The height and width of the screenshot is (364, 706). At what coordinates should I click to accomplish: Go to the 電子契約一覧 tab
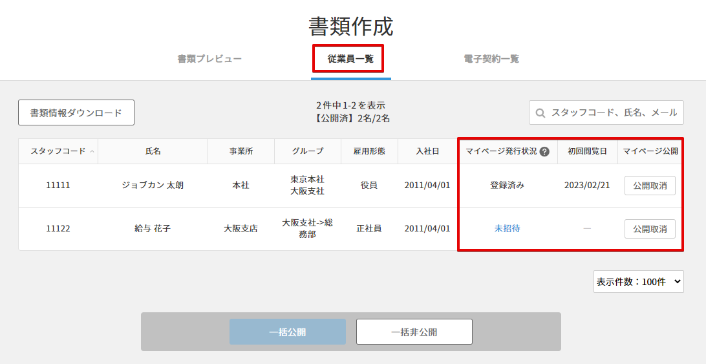point(491,59)
